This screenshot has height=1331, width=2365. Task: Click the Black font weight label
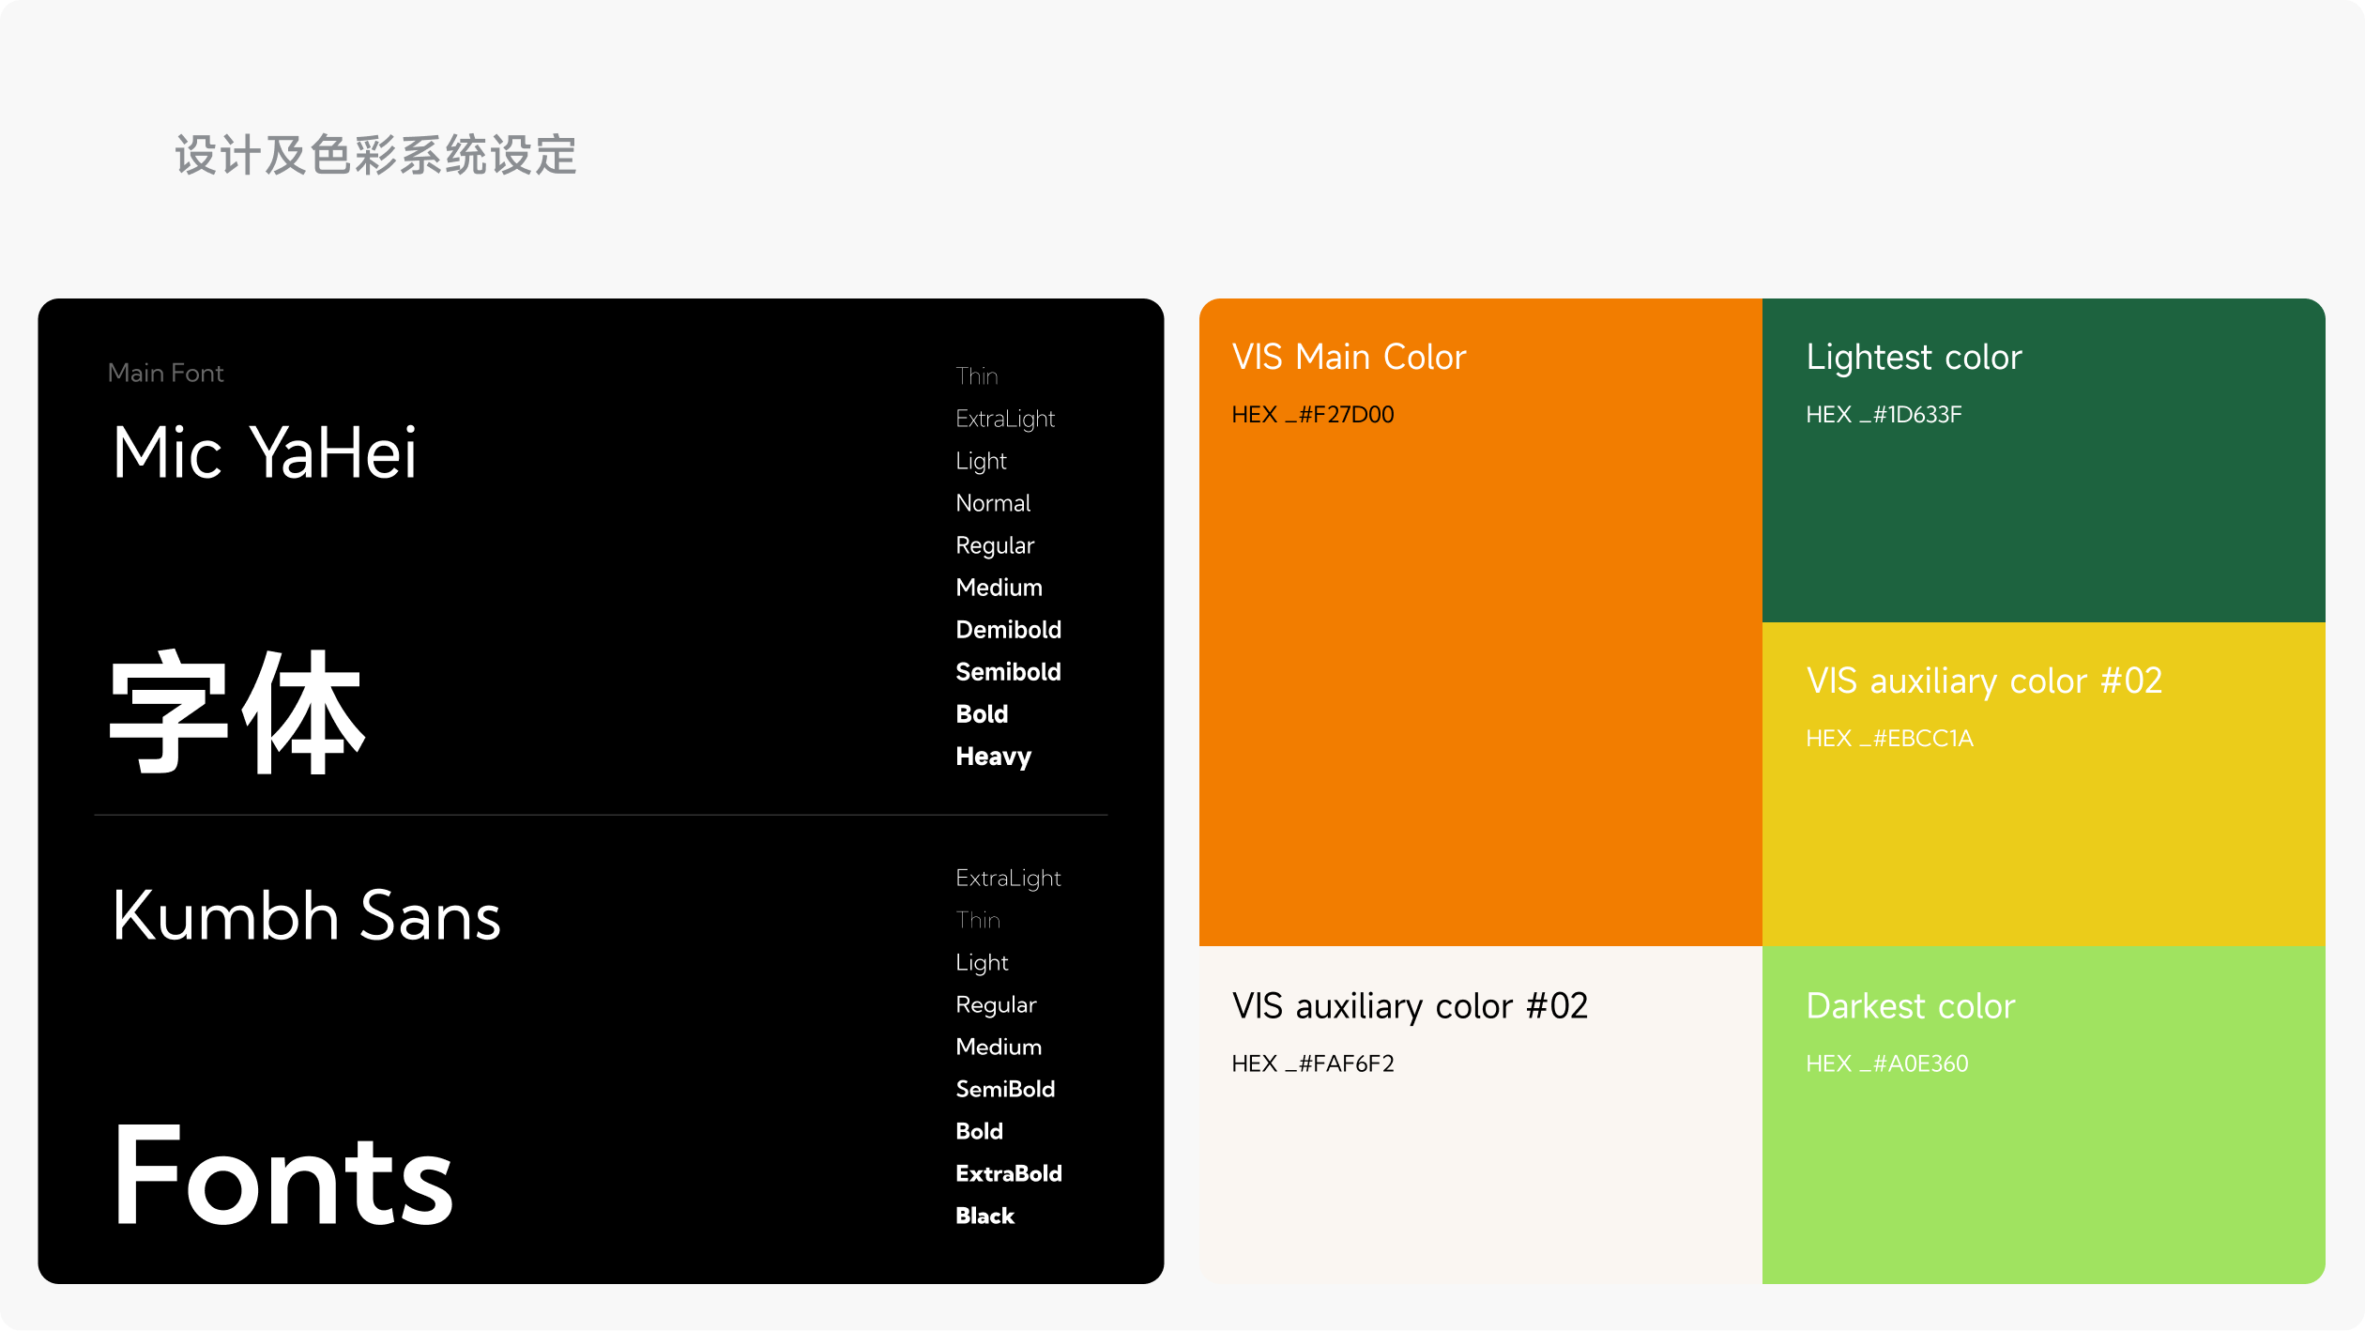pyautogui.click(x=984, y=1216)
